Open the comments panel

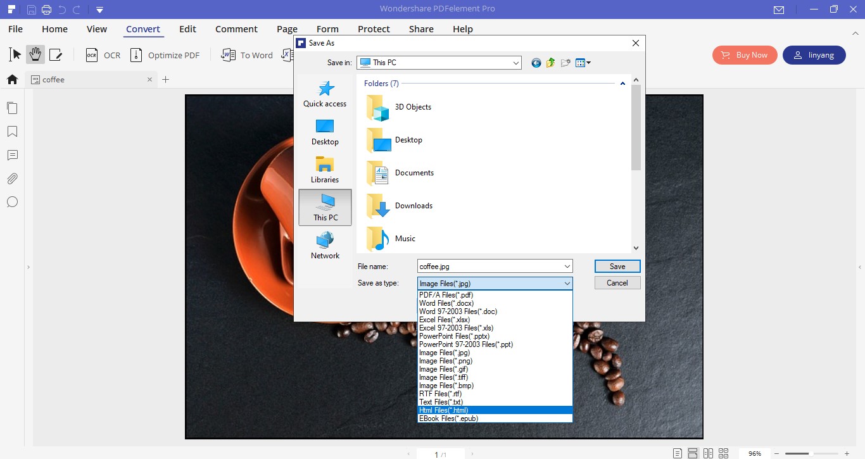pyautogui.click(x=12, y=155)
